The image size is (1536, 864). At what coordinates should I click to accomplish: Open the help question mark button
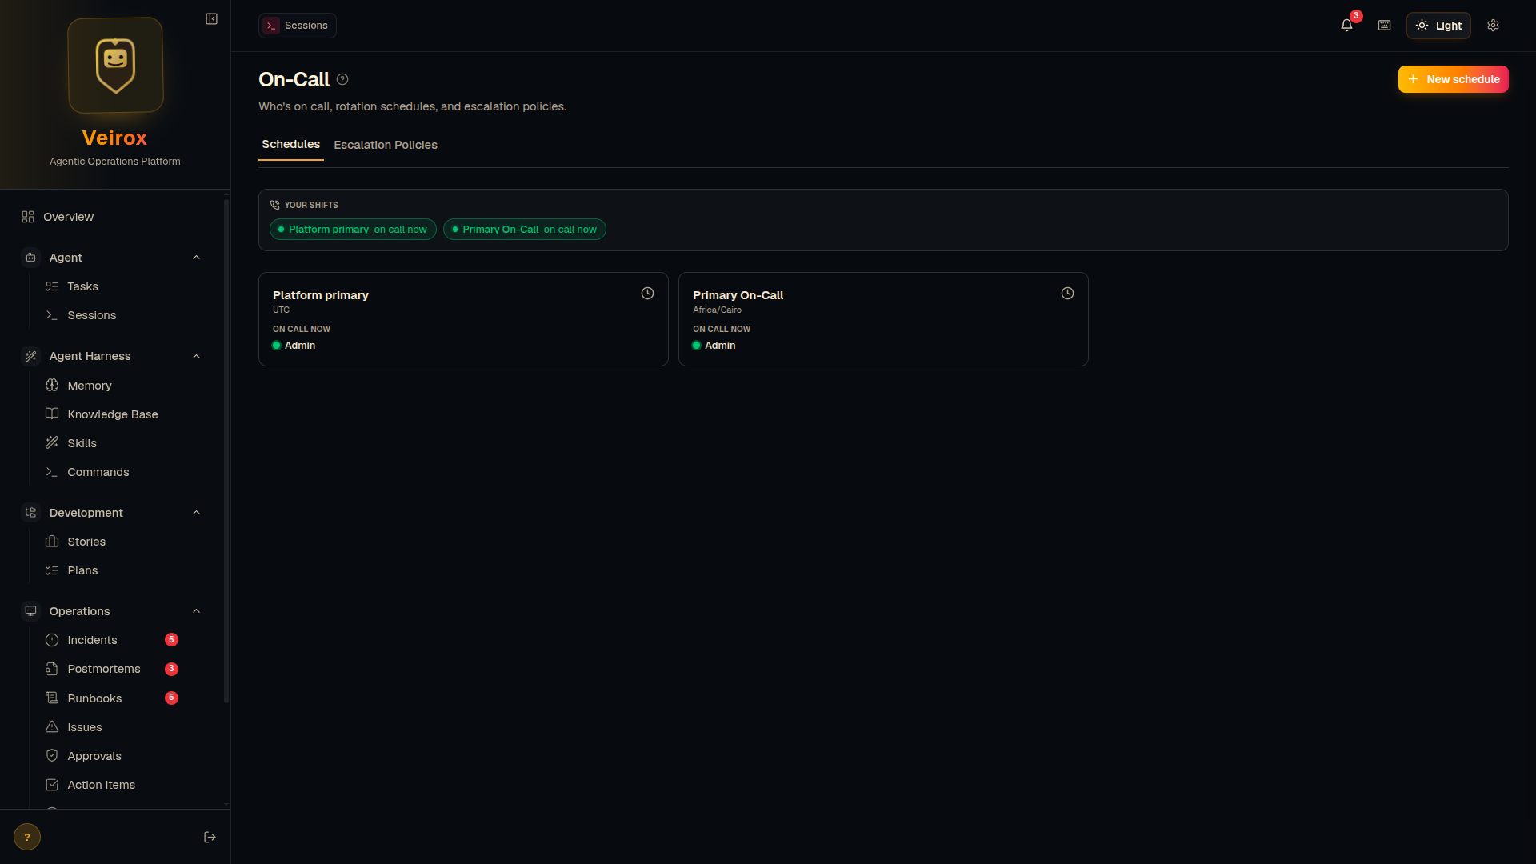(27, 837)
